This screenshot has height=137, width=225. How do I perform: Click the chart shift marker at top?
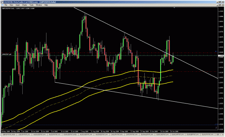point(174,8)
